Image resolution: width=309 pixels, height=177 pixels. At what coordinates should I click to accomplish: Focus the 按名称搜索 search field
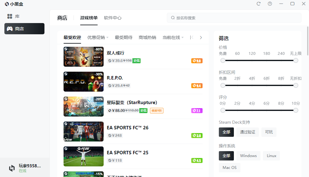click(234, 18)
